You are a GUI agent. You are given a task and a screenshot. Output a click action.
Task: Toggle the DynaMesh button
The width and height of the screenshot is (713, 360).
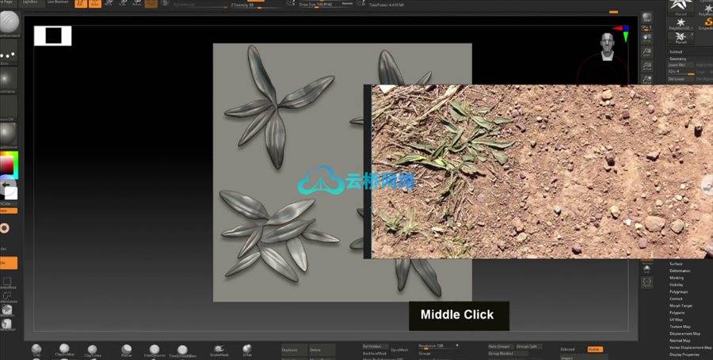click(400, 349)
